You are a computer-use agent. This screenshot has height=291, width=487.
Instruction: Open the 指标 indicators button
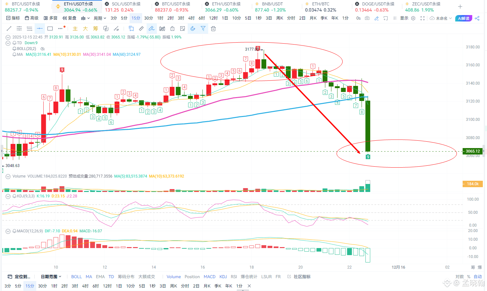pyautogui.click(x=13, y=18)
